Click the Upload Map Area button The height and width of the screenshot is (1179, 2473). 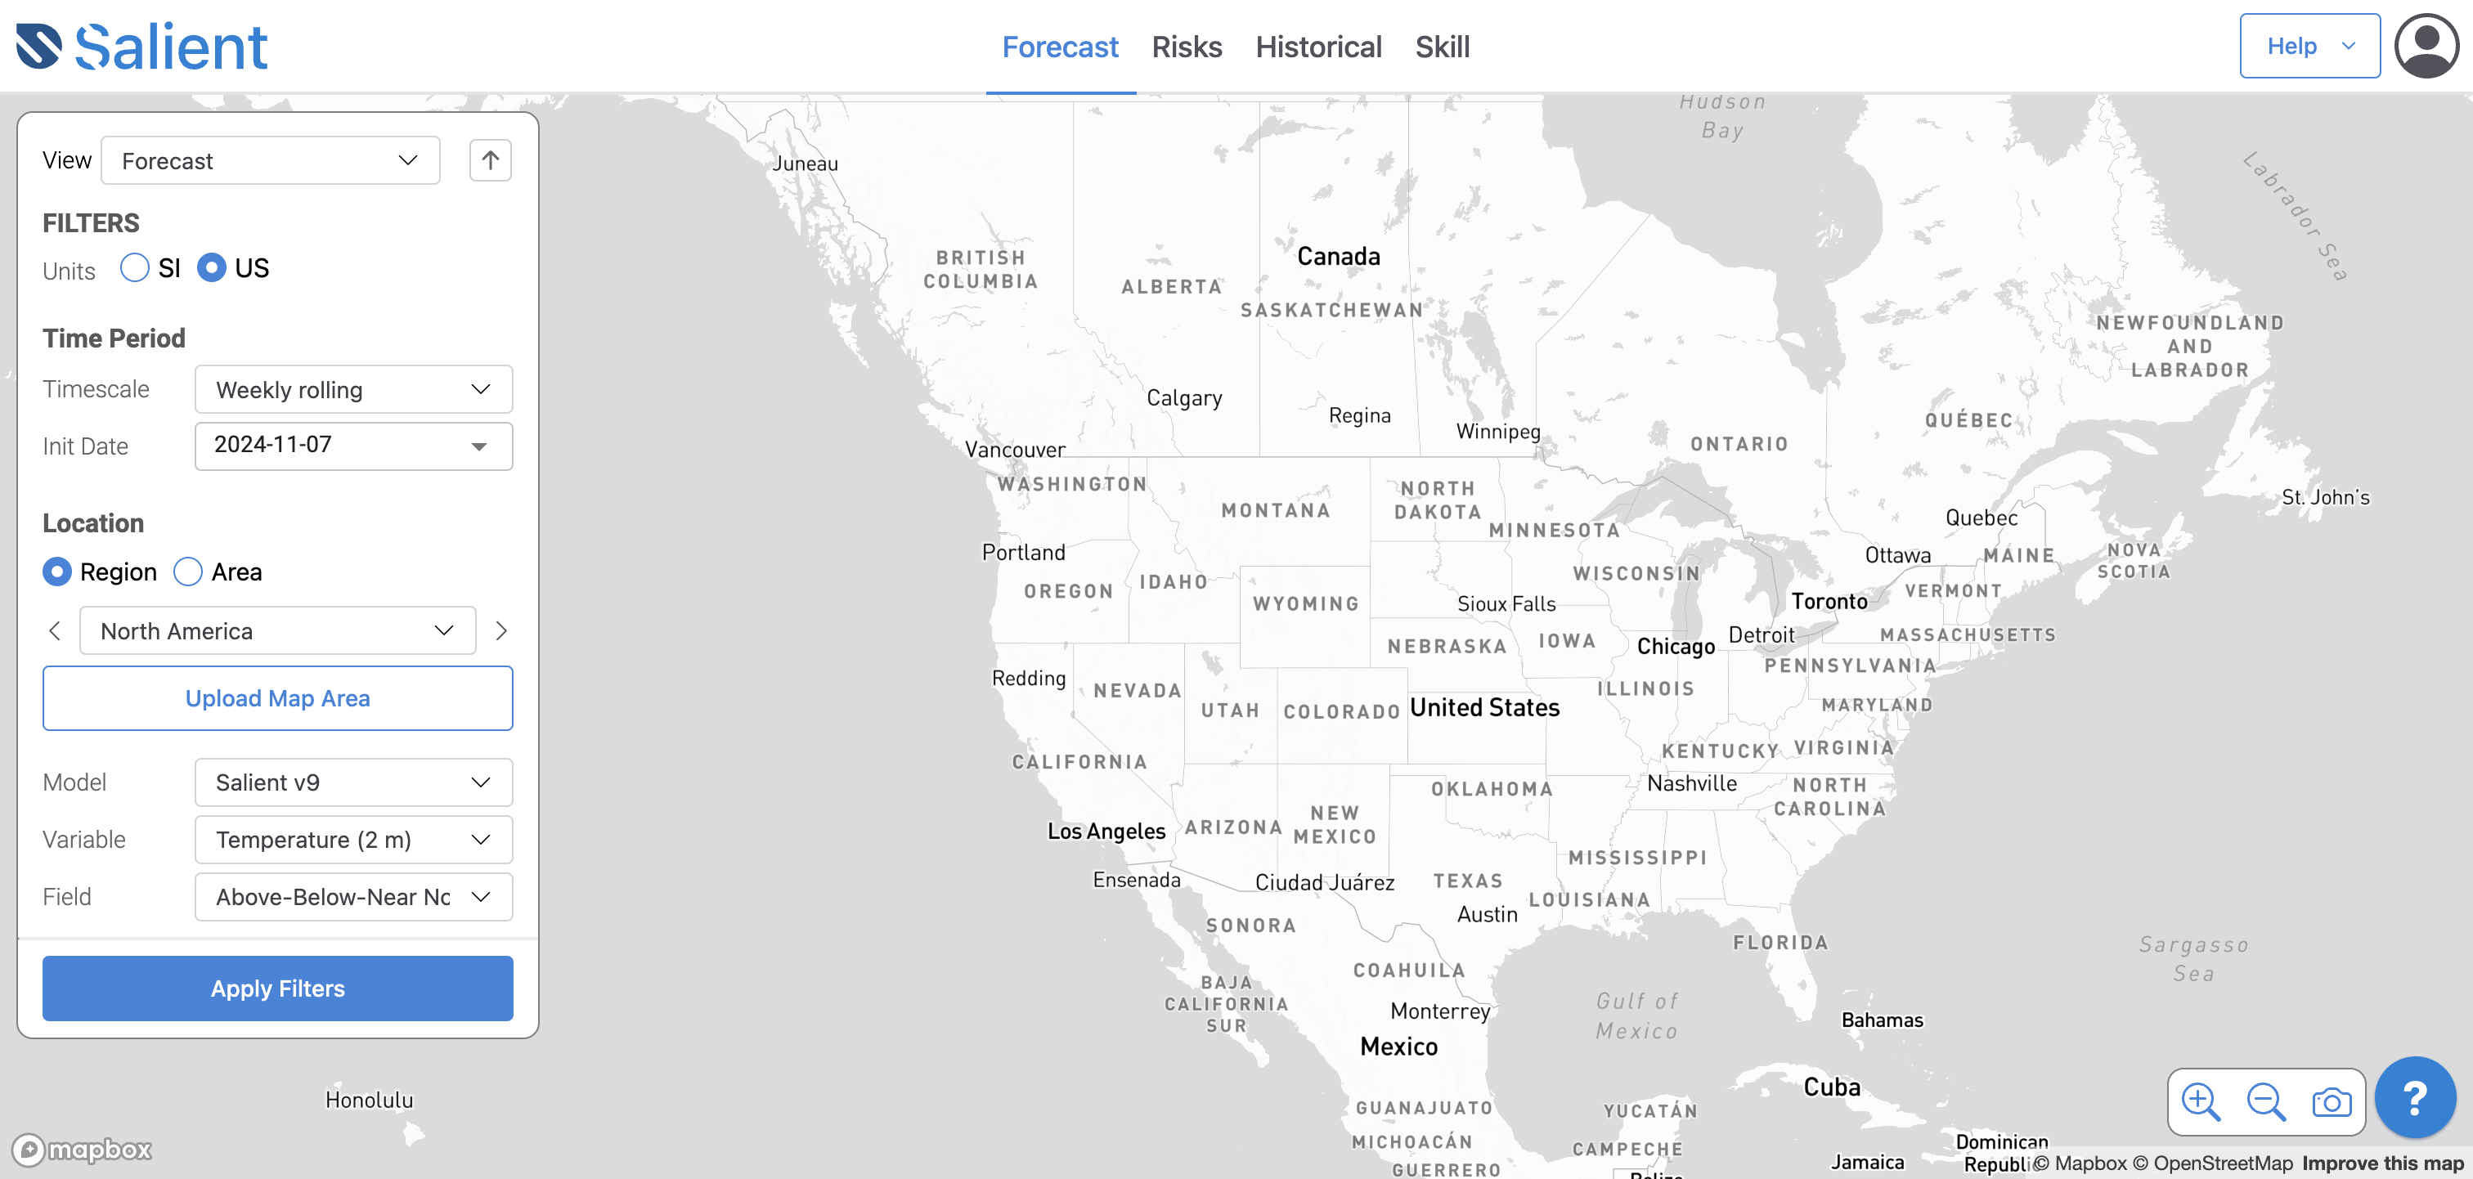pyautogui.click(x=277, y=698)
